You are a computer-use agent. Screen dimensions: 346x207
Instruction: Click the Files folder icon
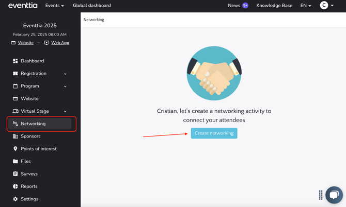tap(15, 161)
